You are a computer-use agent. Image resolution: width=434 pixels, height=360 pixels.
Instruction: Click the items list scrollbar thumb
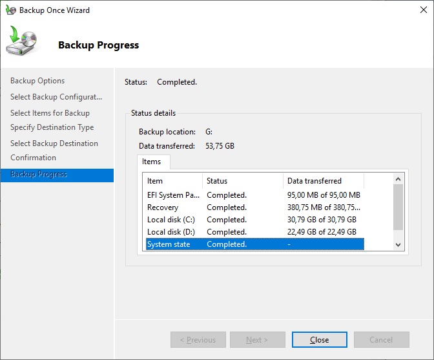tap(398, 207)
